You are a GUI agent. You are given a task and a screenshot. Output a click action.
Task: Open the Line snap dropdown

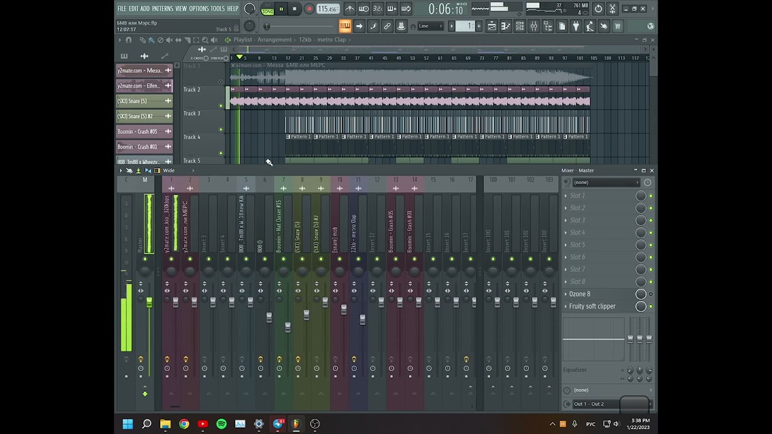431,26
